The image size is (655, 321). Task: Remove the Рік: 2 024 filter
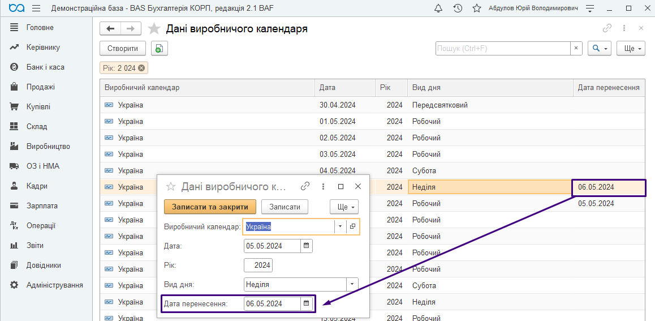click(141, 68)
